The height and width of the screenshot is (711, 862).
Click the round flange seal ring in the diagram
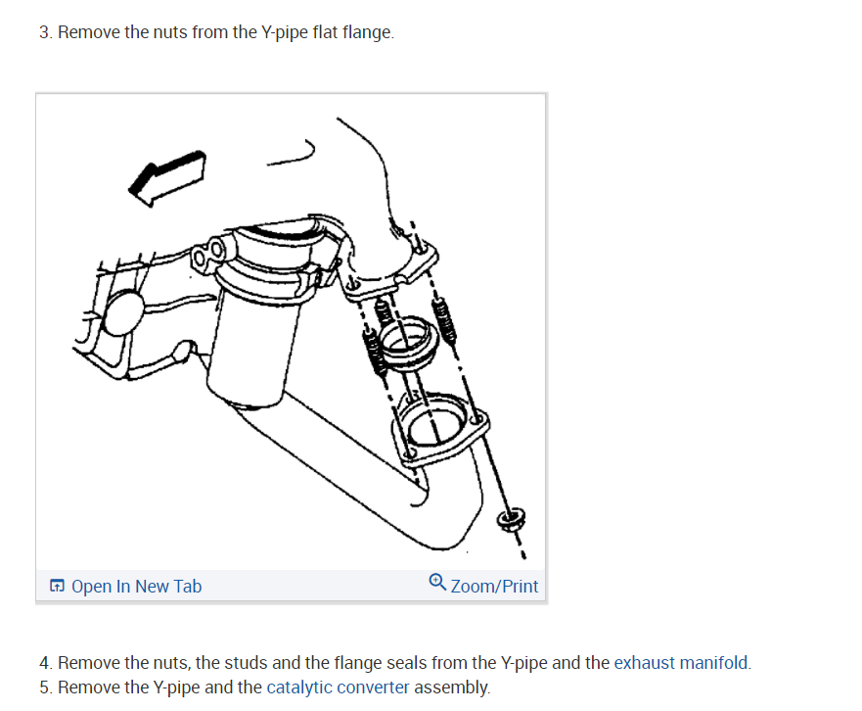pos(409,343)
